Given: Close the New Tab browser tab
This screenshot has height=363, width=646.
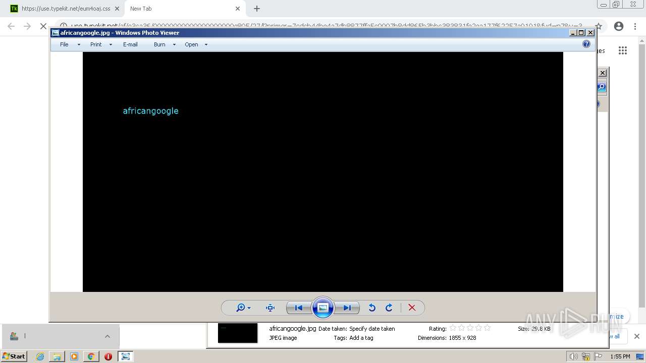Looking at the screenshot, I should coord(238,9).
